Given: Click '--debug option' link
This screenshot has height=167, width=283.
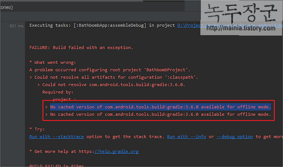Looking at the screenshot, I should [235, 137].
